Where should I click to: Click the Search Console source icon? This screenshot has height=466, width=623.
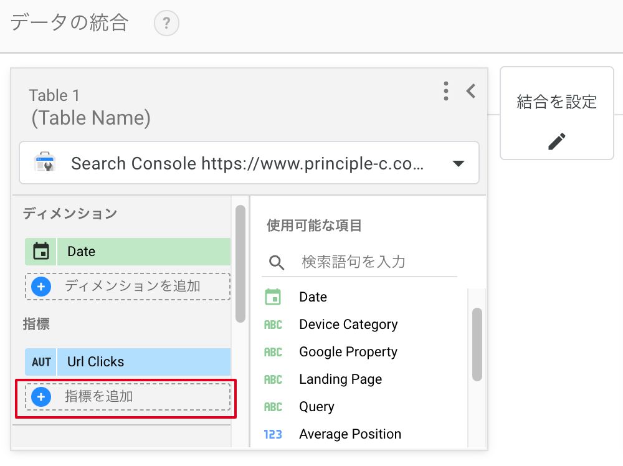[45, 163]
